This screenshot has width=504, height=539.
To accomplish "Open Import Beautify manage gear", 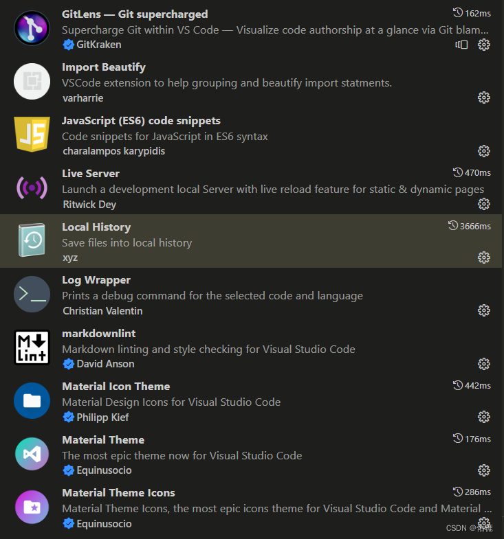I will [483, 98].
